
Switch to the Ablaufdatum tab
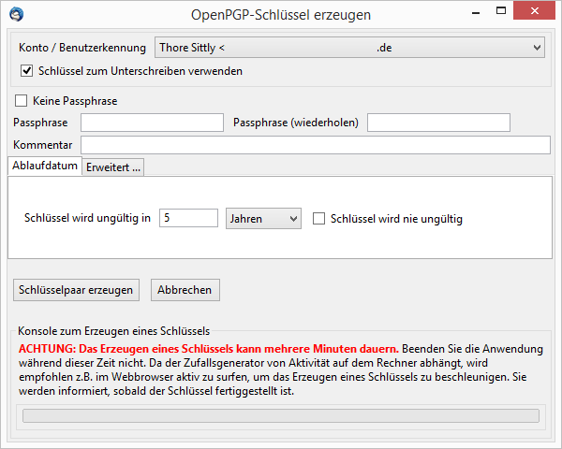tap(45, 166)
